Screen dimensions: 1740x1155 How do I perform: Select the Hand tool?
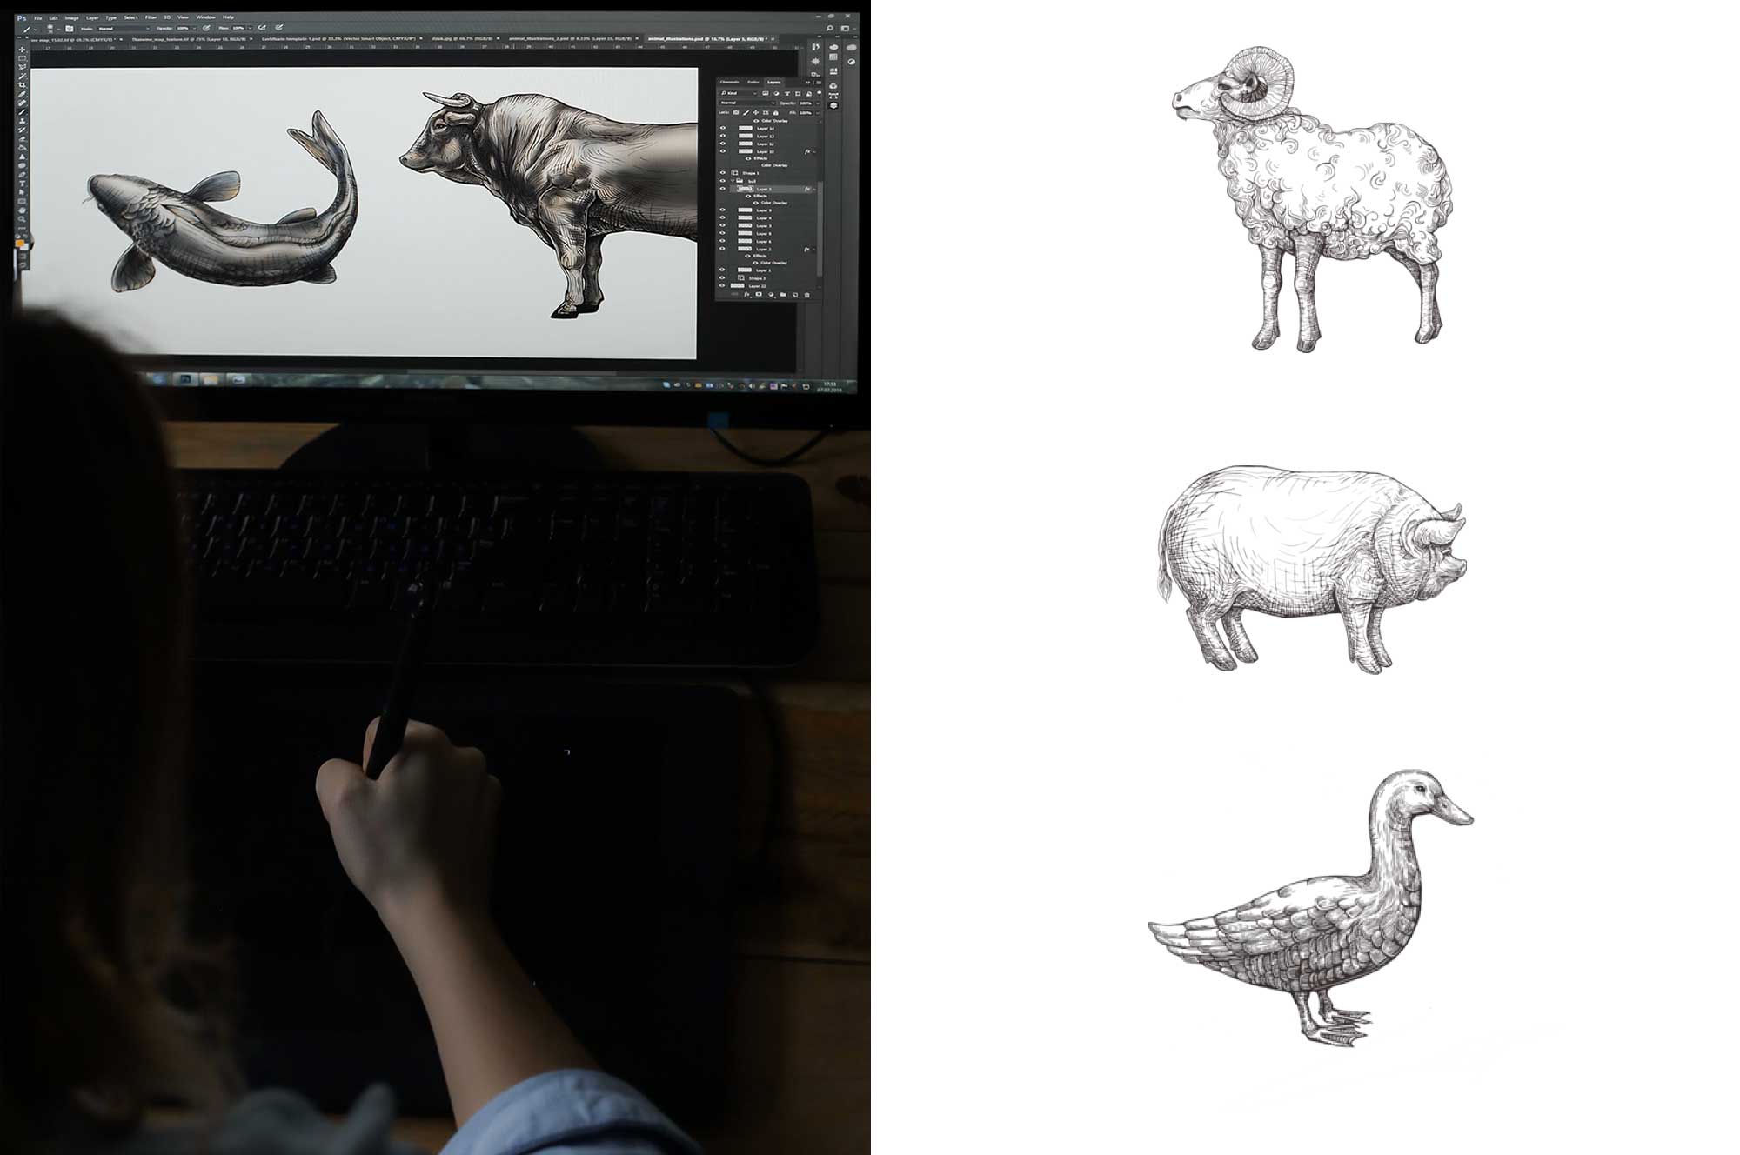coord(22,210)
